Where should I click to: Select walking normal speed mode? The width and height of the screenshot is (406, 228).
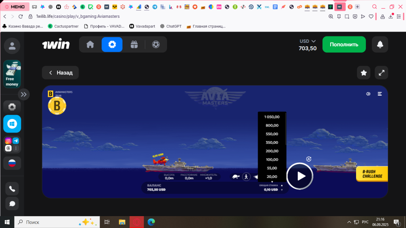pyautogui.click(x=246, y=177)
